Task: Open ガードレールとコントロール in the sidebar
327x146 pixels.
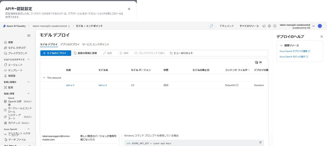Action: (x=18, y=110)
